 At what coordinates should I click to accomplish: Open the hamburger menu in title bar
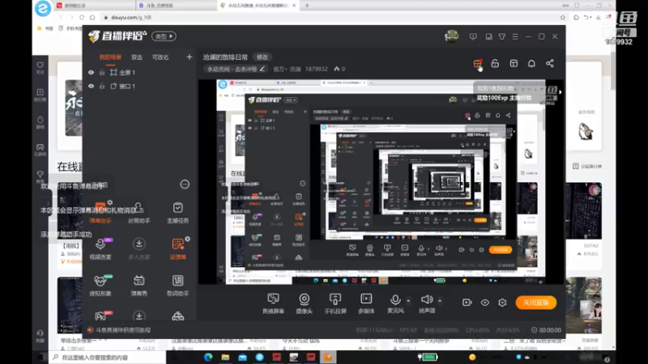515,36
